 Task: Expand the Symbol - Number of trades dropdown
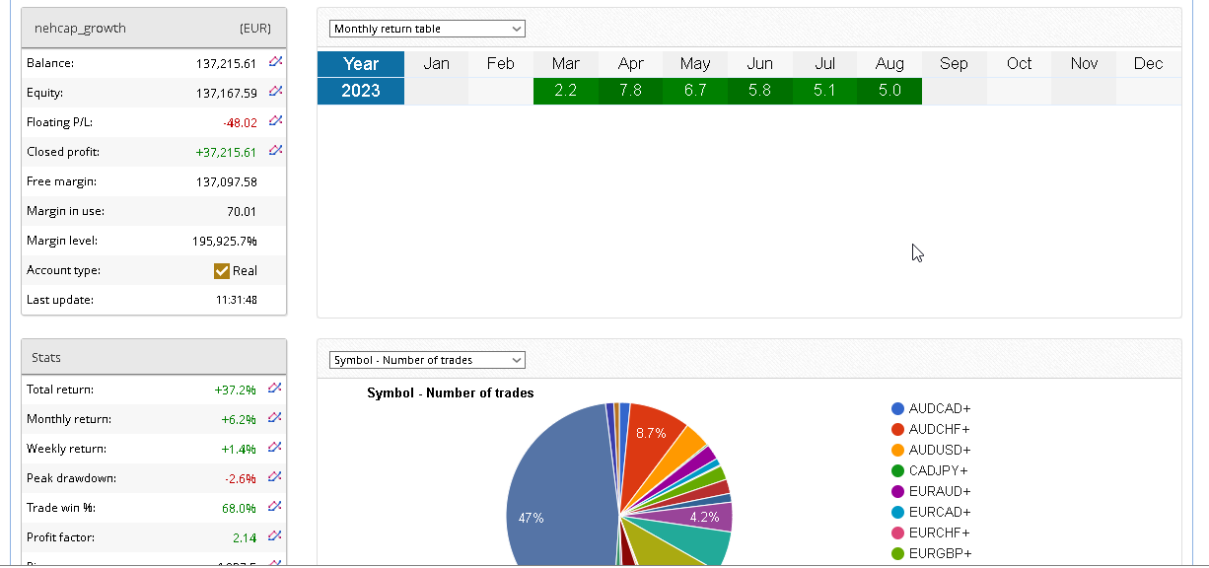427,360
